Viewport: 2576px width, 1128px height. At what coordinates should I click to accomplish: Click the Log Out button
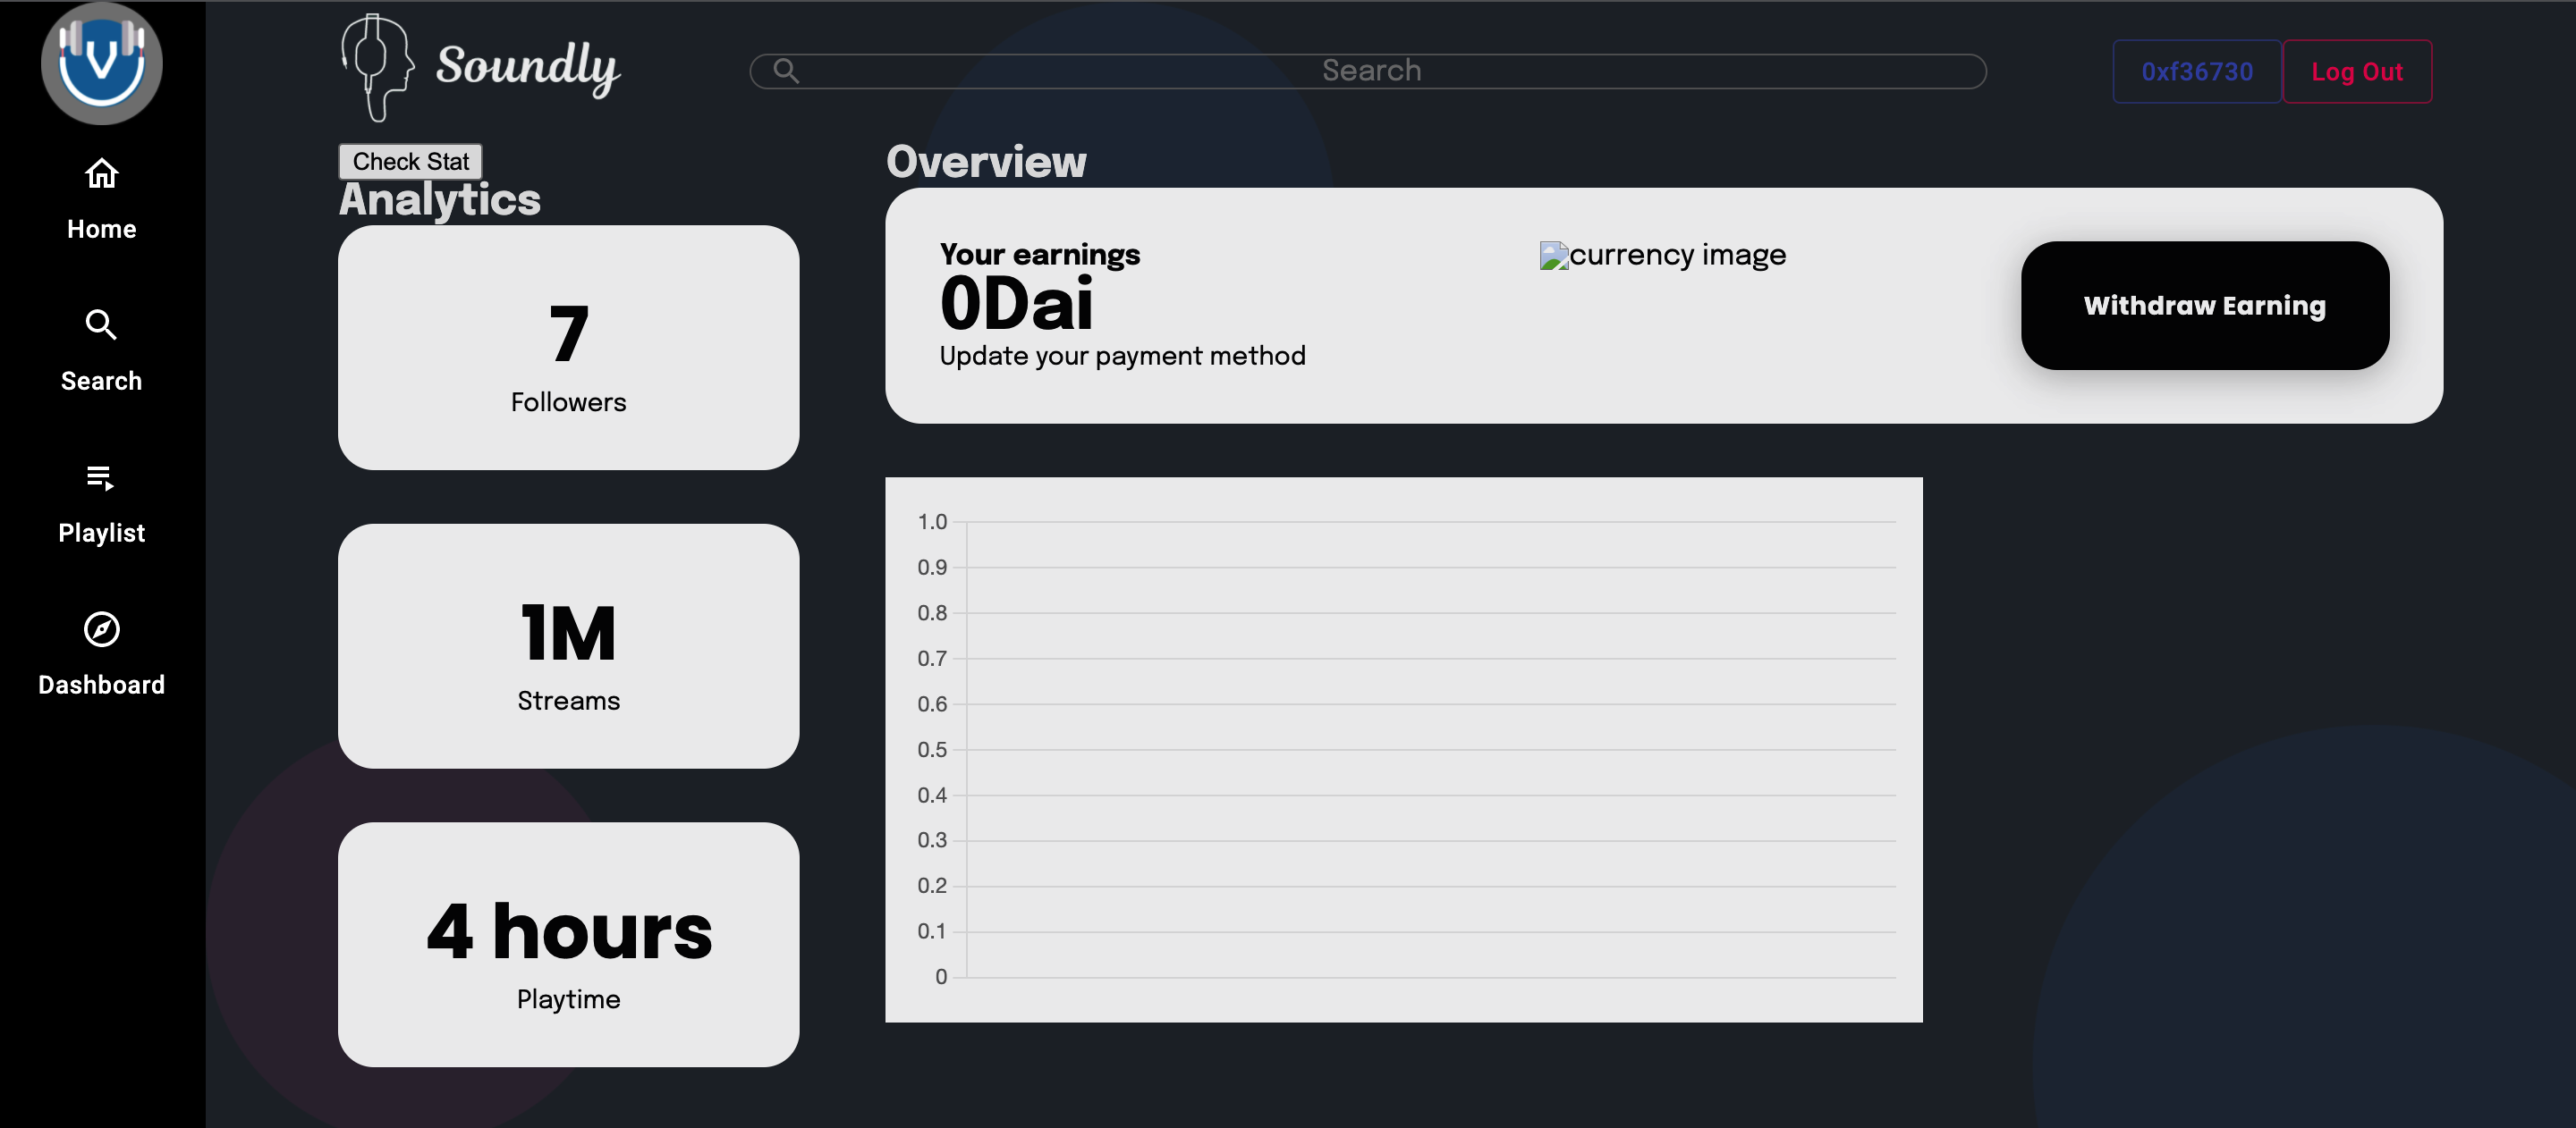(2357, 71)
